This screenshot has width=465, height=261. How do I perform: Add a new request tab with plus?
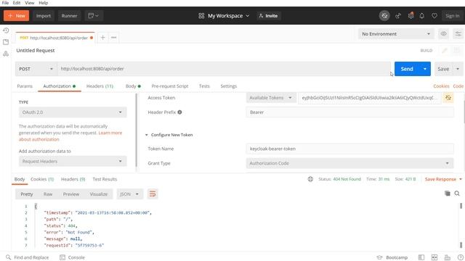pyautogui.click(x=102, y=38)
